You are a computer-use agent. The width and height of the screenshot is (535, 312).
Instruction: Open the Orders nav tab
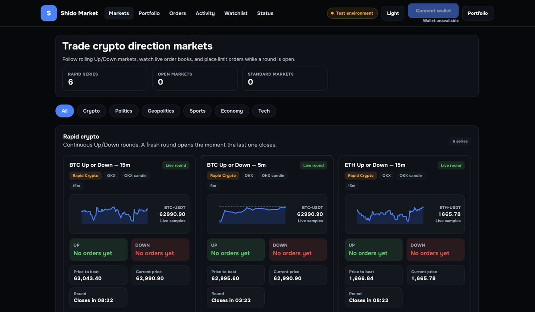pyautogui.click(x=177, y=13)
